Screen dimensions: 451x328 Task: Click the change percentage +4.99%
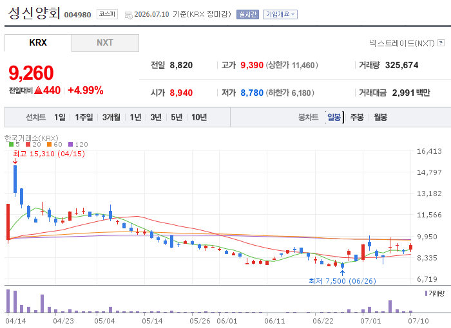(x=86, y=91)
